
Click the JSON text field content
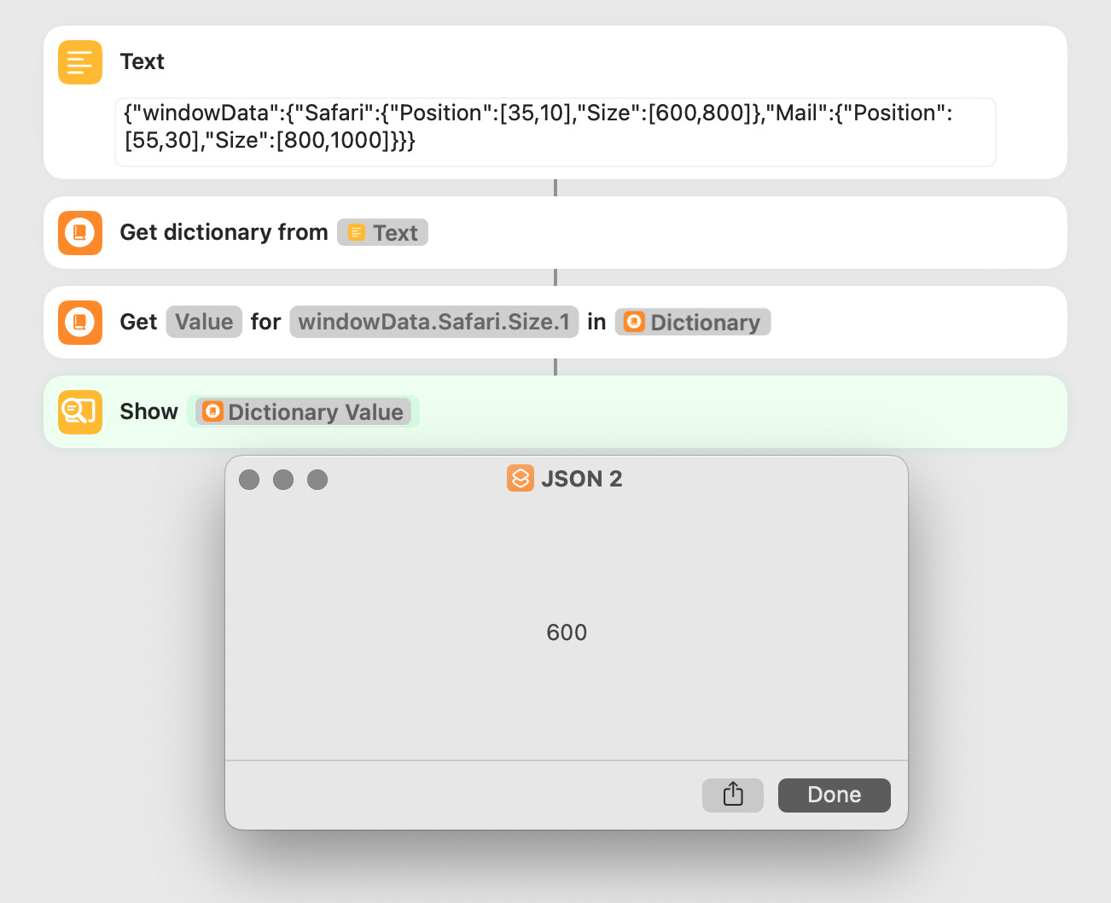tap(555, 132)
